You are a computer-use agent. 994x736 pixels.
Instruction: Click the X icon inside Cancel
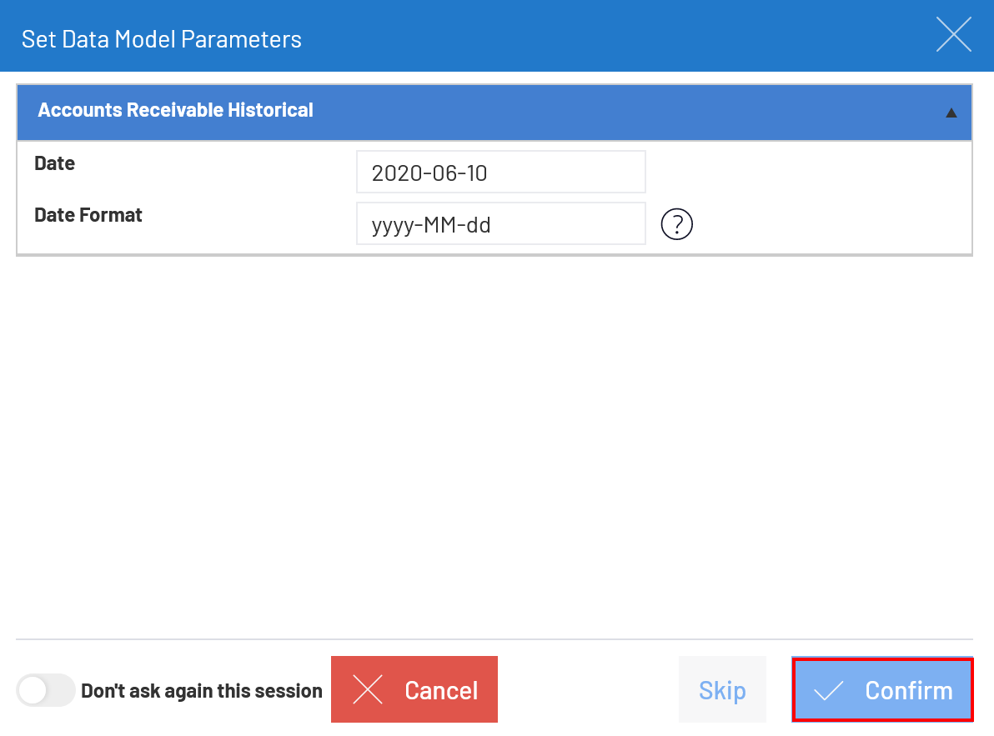(368, 689)
